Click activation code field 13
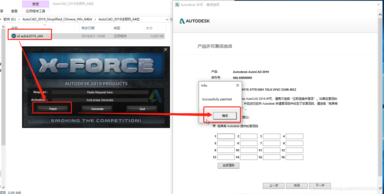 pos(226,157)
